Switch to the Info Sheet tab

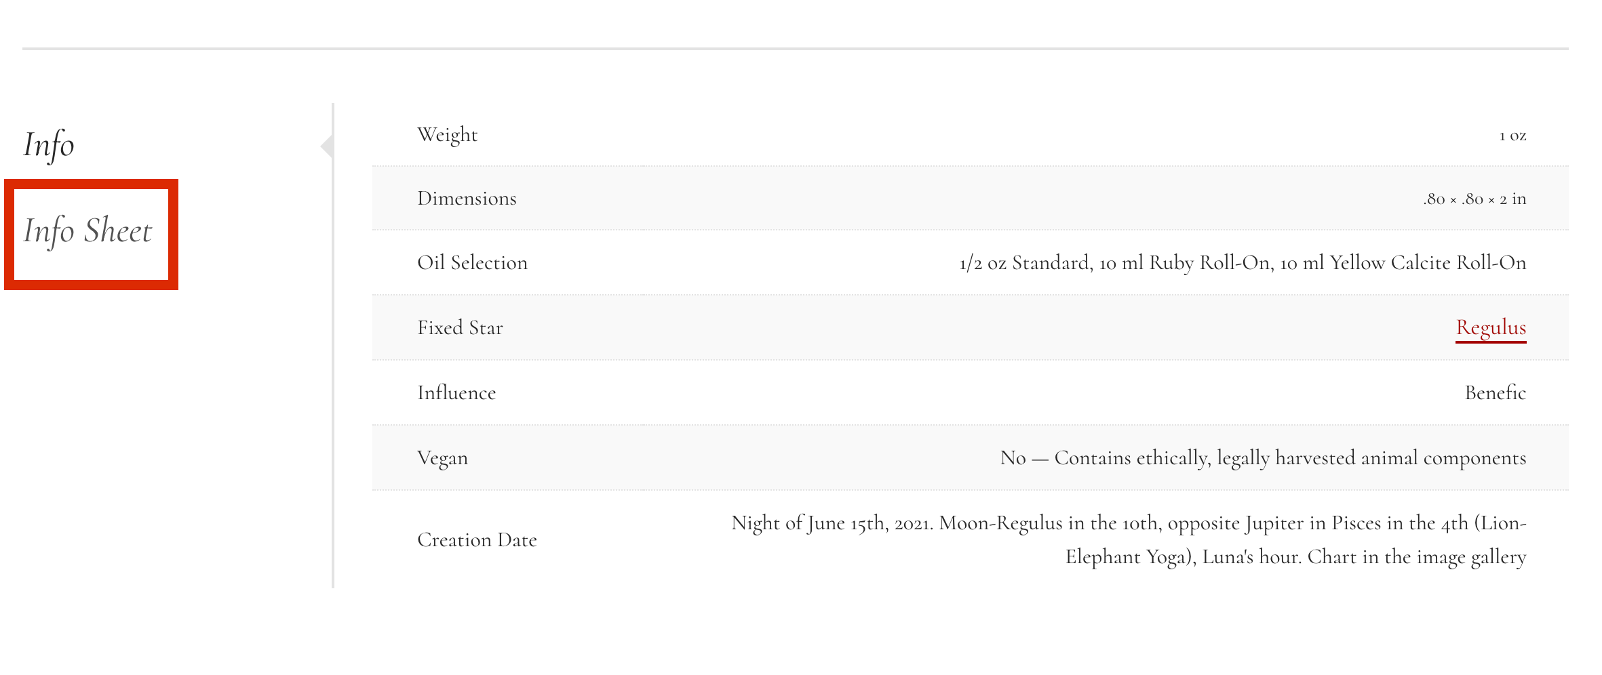(88, 231)
